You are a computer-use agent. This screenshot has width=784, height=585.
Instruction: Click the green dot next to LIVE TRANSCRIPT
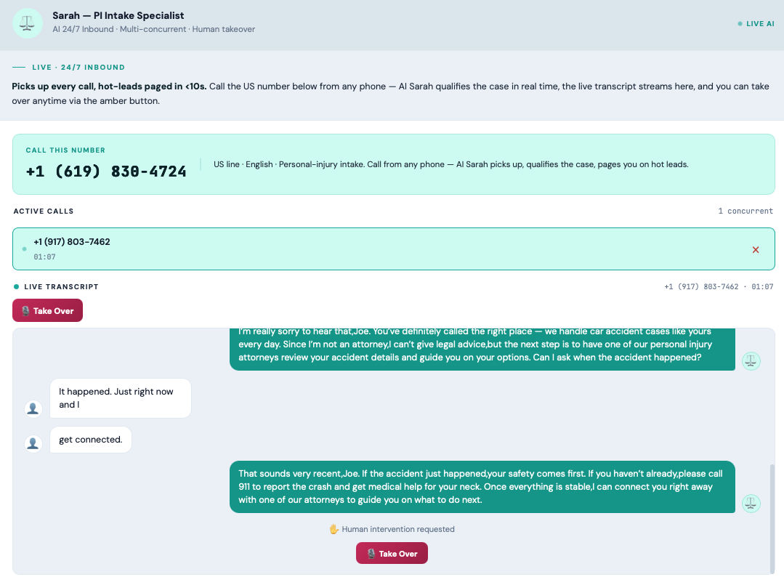(x=17, y=286)
